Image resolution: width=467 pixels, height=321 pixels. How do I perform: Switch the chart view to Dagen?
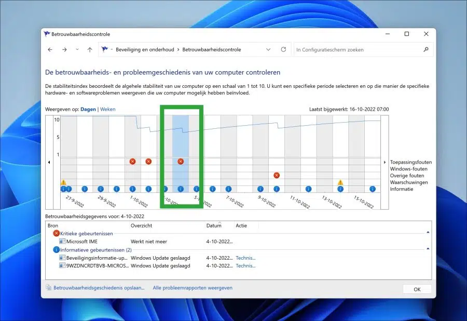88,110
